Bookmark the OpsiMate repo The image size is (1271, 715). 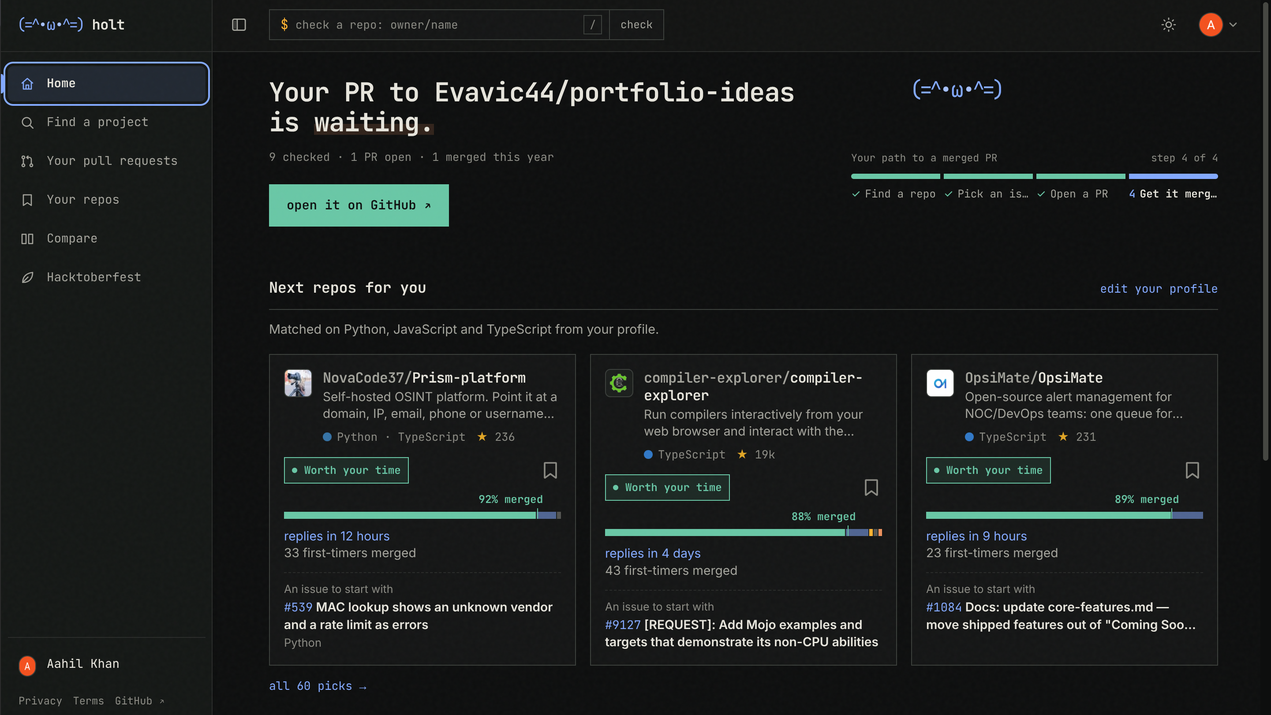click(x=1192, y=470)
